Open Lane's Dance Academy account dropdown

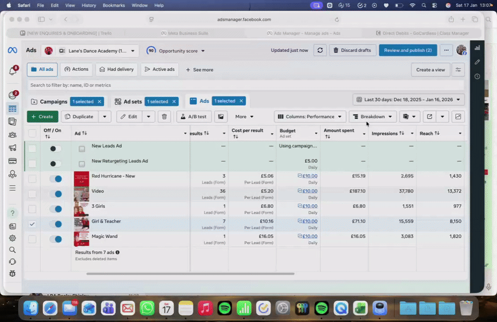pos(90,50)
